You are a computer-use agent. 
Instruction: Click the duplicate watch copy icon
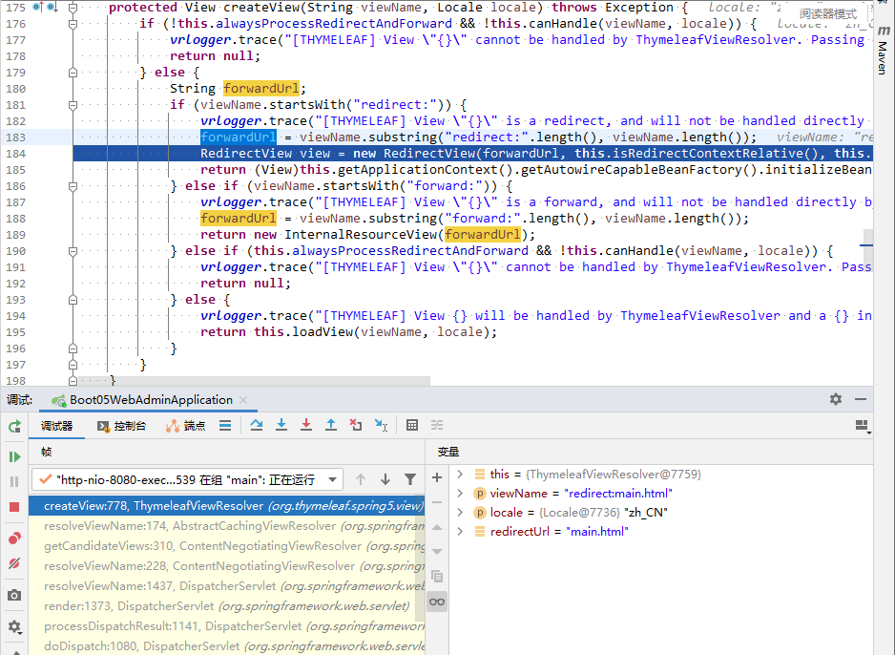pyautogui.click(x=437, y=576)
